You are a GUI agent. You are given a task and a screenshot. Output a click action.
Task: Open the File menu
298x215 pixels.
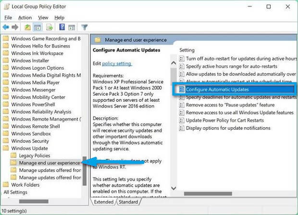pyautogui.click(x=8, y=18)
